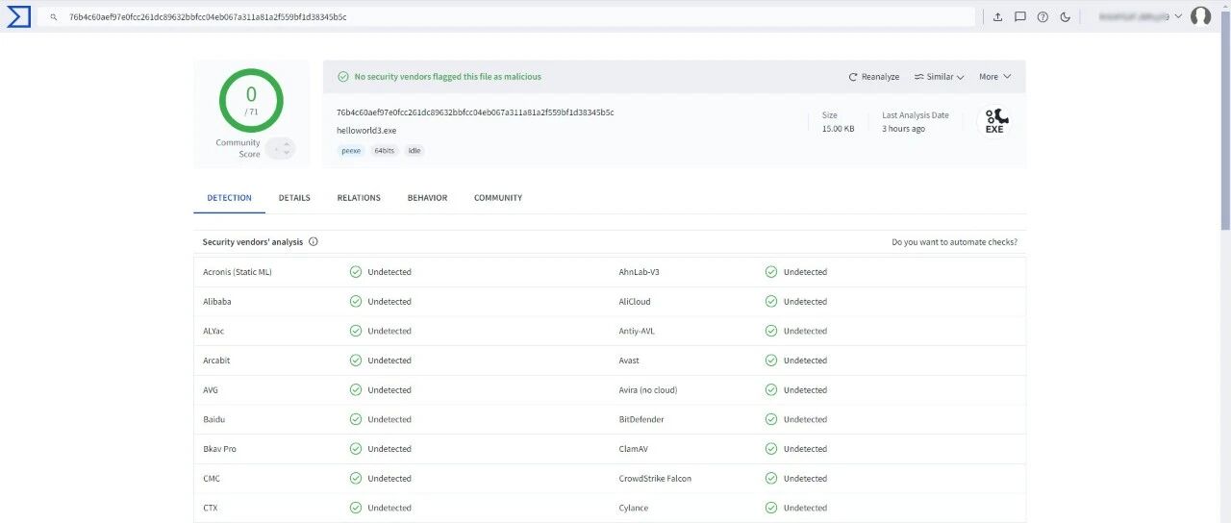Click the Alibaba undetected check icon
Screen dimensions: 1231x523
coord(356,302)
